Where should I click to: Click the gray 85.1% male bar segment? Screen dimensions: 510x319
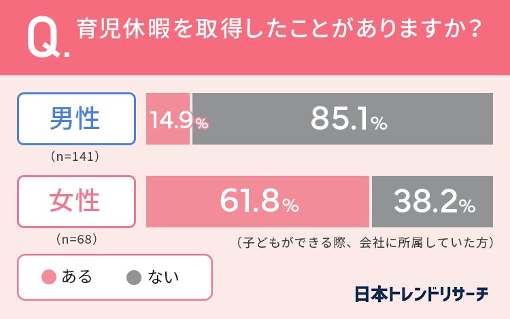[342, 119]
